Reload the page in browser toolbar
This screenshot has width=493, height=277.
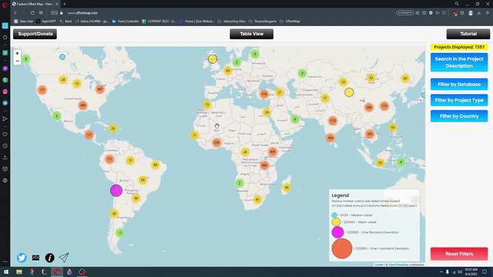click(32, 13)
